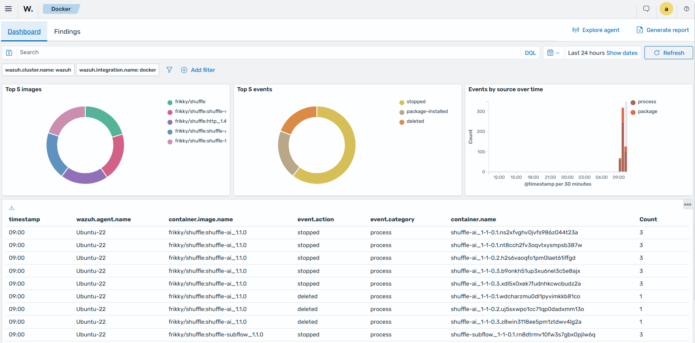Open the table panel options menu
The image size is (695, 343).
click(x=688, y=205)
